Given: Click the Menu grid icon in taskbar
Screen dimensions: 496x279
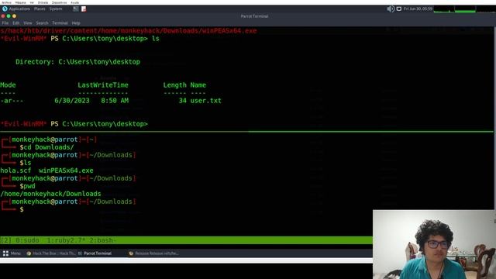Looking at the screenshot, I should tap(5, 253).
